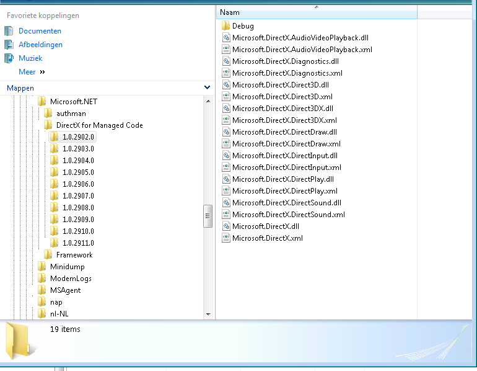Open the Afbeeldingen favorite link
The image size is (477, 371).
point(40,45)
